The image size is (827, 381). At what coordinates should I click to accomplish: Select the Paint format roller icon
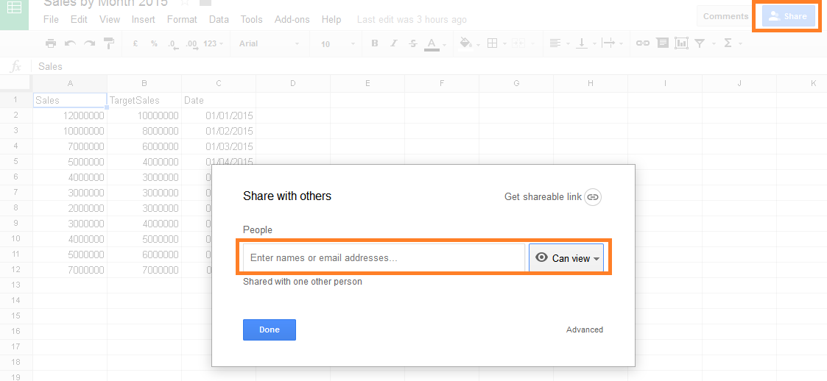click(x=109, y=43)
